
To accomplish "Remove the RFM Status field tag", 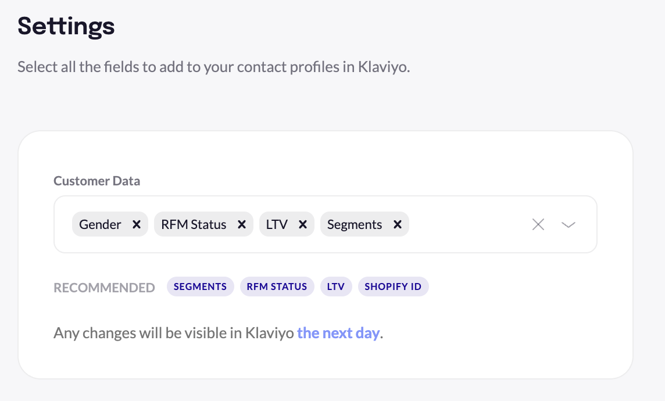I will point(242,224).
